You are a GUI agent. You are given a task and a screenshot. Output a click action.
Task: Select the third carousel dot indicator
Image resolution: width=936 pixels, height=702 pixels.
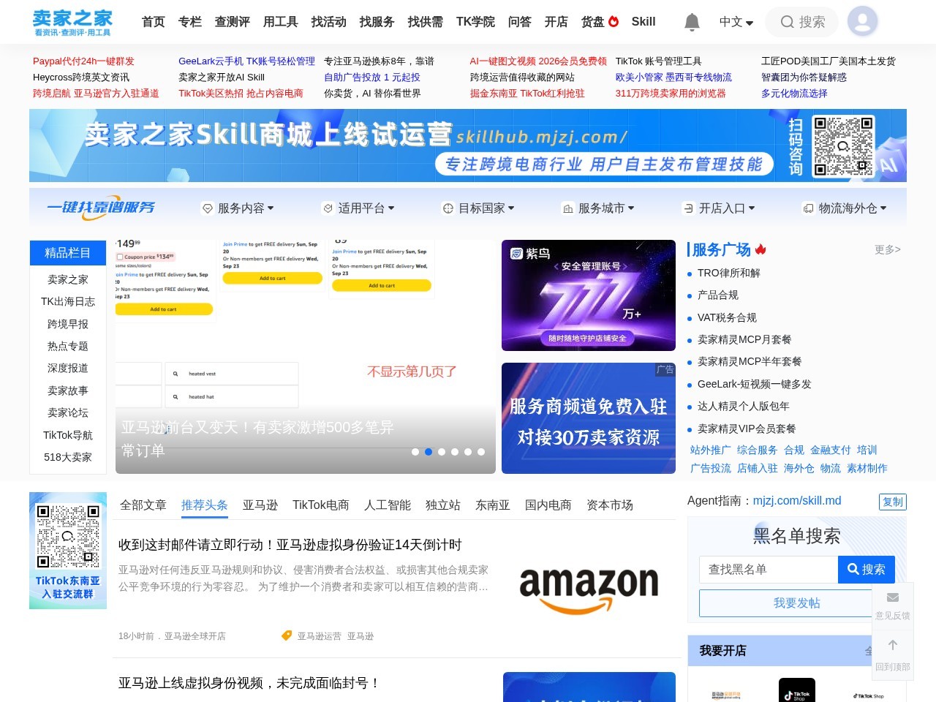pyautogui.click(x=442, y=452)
